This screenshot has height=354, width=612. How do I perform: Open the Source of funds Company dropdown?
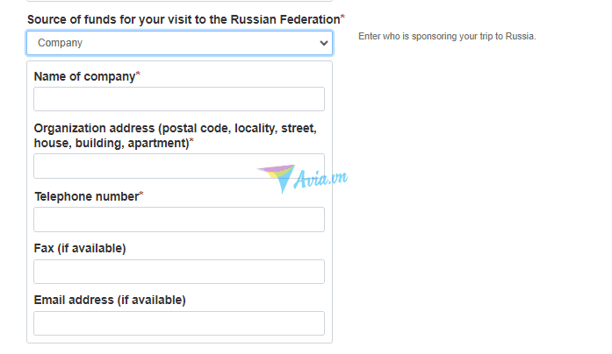tap(179, 43)
